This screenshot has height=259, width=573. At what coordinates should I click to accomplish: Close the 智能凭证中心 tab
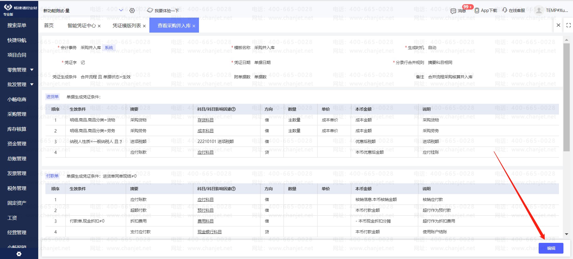click(x=99, y=26)
